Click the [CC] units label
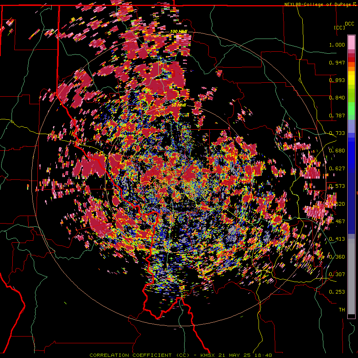Viewport: 358px width, 358px height. click(339, 27)
